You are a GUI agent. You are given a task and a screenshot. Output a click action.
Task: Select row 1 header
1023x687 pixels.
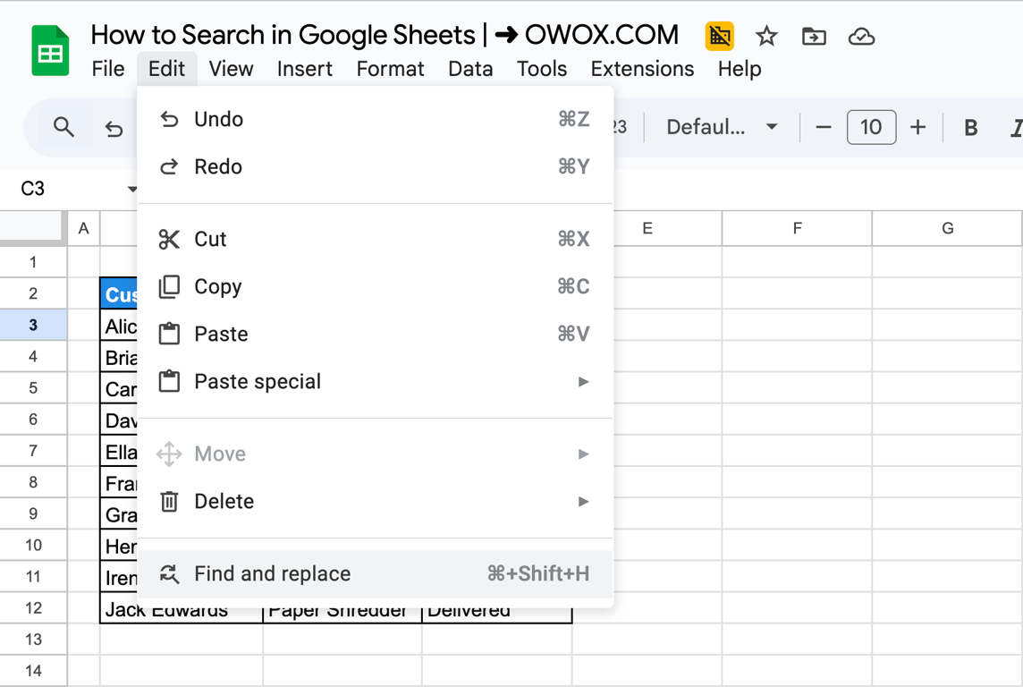point(33,262)
